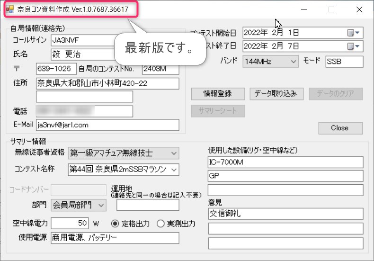Click the E-Mail input field

[x=107, y=125]
